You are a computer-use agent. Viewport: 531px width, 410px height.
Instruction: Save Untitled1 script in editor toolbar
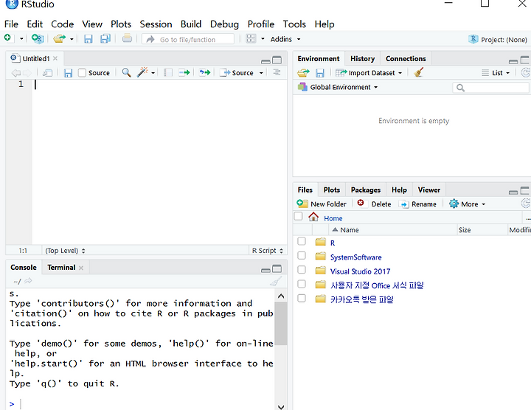click(68, 73)
